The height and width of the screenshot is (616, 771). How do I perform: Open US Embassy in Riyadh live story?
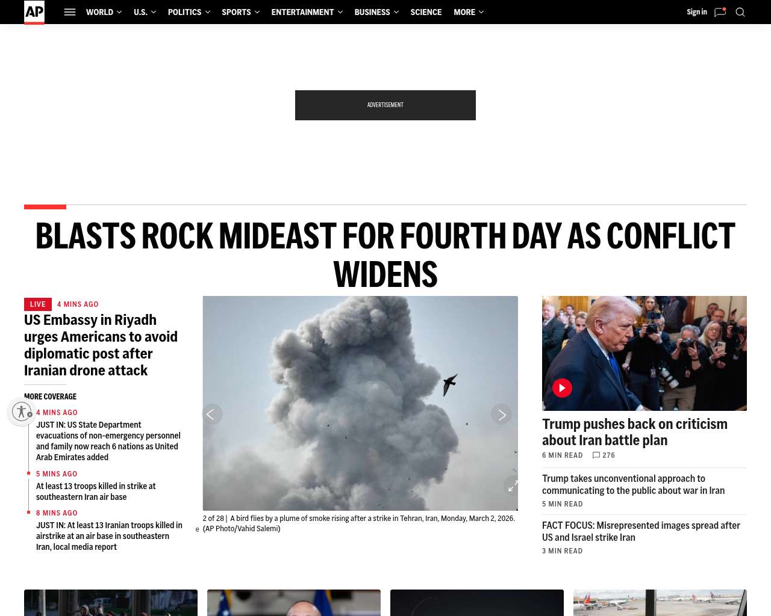coord(101,345)
